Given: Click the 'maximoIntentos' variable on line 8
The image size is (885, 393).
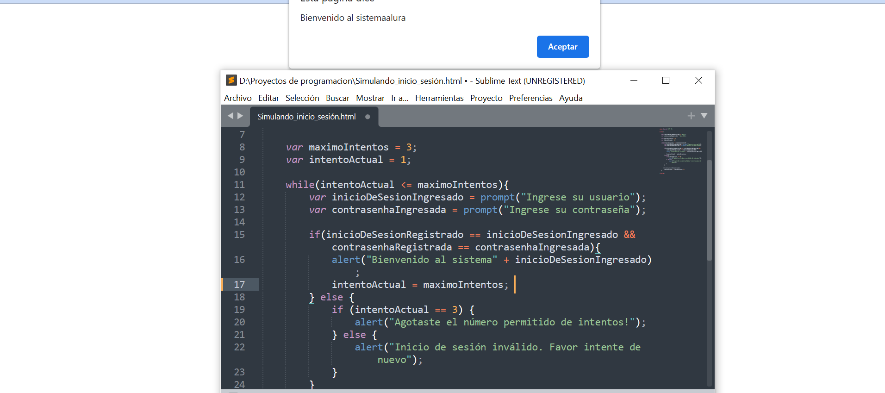Looking at the screenshot, I should pos(349,147).
